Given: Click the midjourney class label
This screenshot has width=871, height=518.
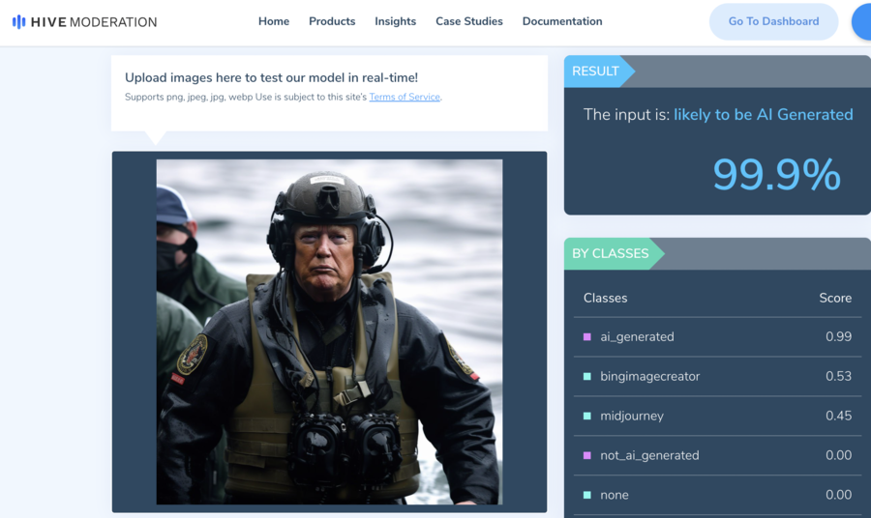Looking at the screenshot, I should [632, 416].
